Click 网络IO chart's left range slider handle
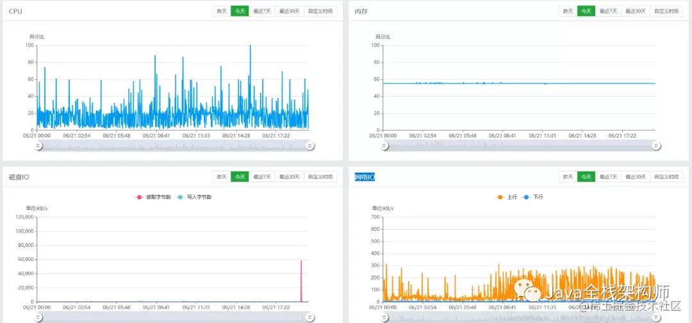The height and width of the screenshot is (323, 692). click(385, 317)
